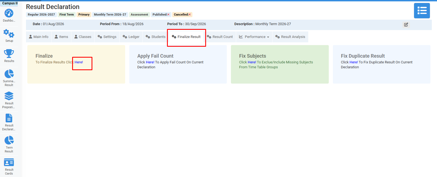Viewport: 437px width, 177px height.
Task: Click the Period To 30/Sep/2026 text
Action: (x=187, y=24)
